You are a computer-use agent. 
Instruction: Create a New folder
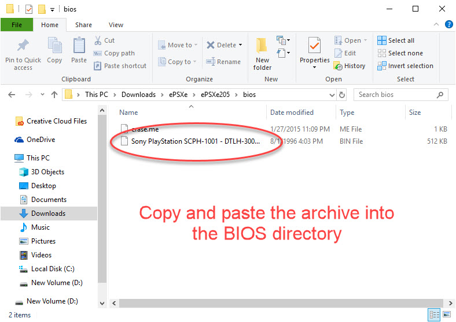(262, 54)
